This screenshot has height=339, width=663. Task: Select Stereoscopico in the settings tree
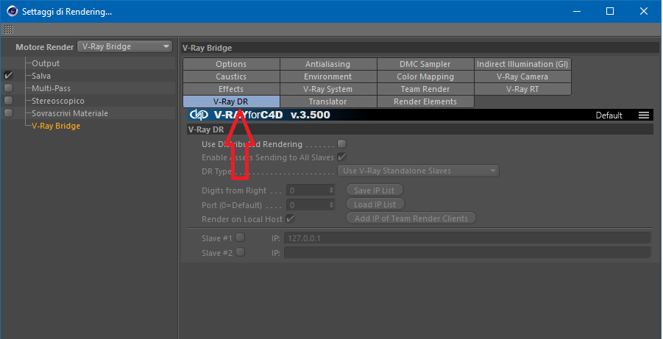58,101
